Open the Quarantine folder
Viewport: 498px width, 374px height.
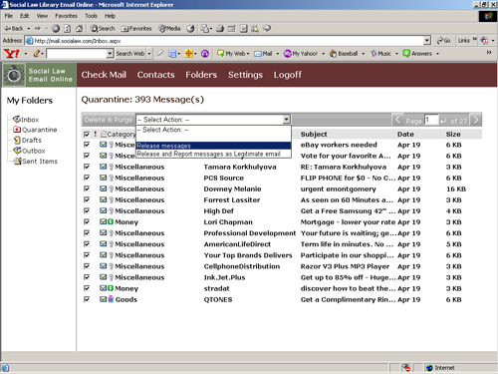[x=35, y=130]
